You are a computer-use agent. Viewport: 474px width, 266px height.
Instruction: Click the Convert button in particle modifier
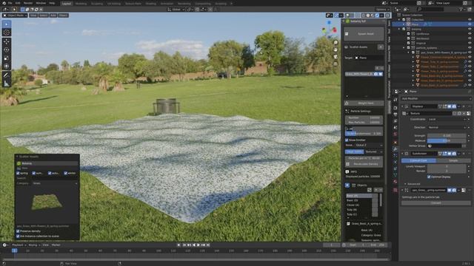[x=436, y=203]
